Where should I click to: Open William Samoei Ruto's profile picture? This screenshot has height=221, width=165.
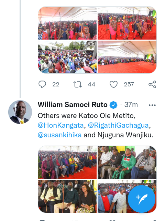point(20,112)
